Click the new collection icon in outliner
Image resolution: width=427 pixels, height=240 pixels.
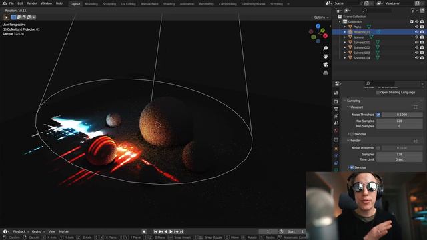(422, 11)
